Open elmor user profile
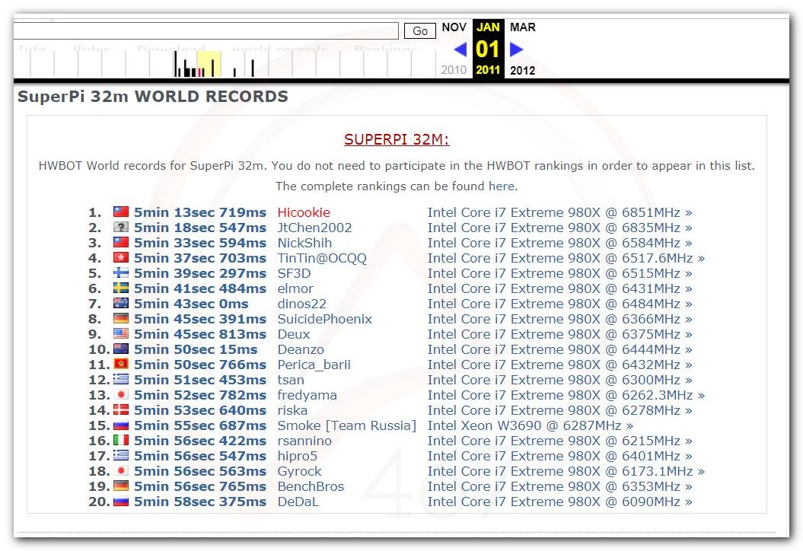Viewport: 803px width, 551px height. tap(295, 288)
